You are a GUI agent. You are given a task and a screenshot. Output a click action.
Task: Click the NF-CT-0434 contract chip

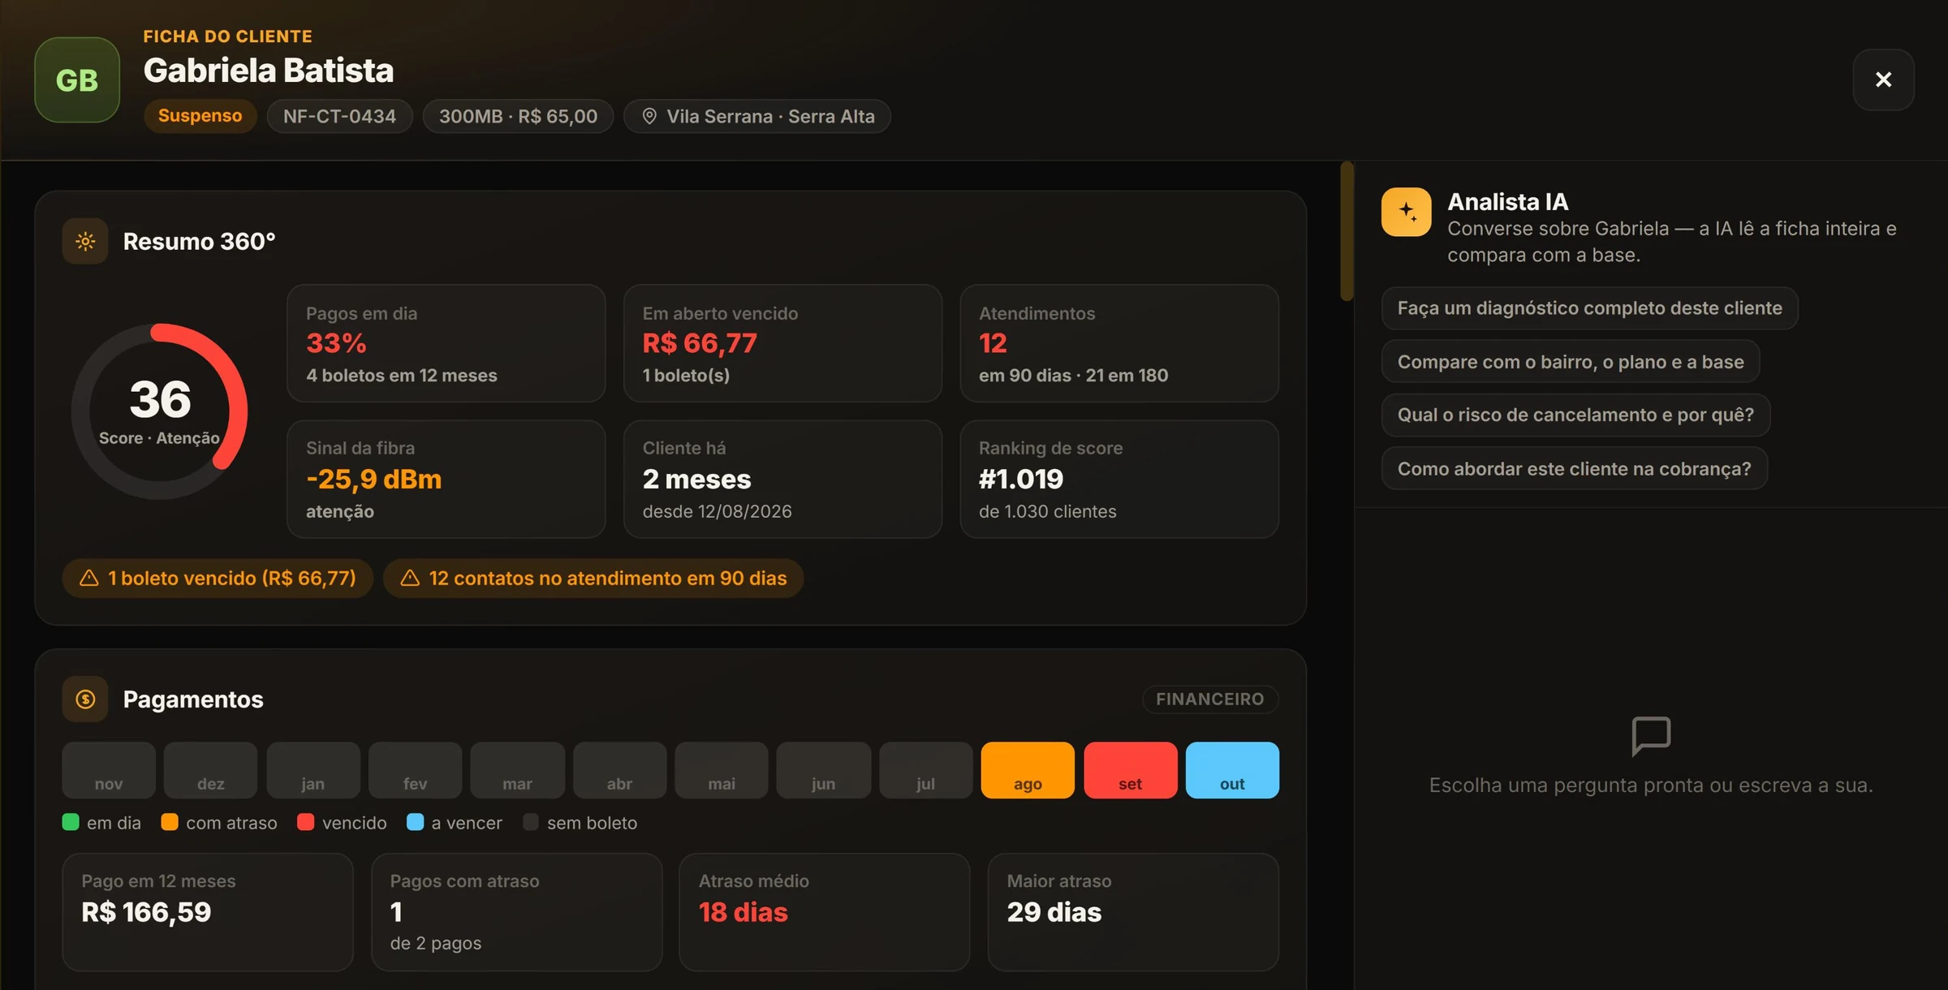tap(339, 116)
